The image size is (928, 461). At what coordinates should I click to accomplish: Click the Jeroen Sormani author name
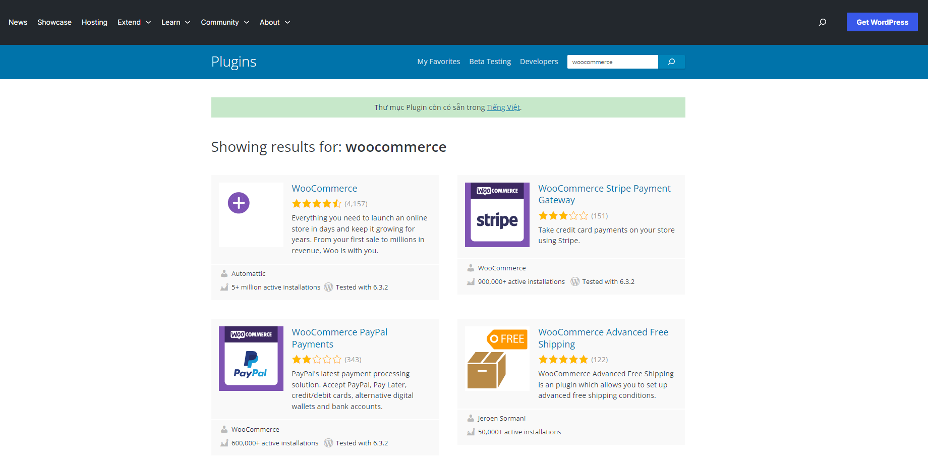click(x=502, y=418)
